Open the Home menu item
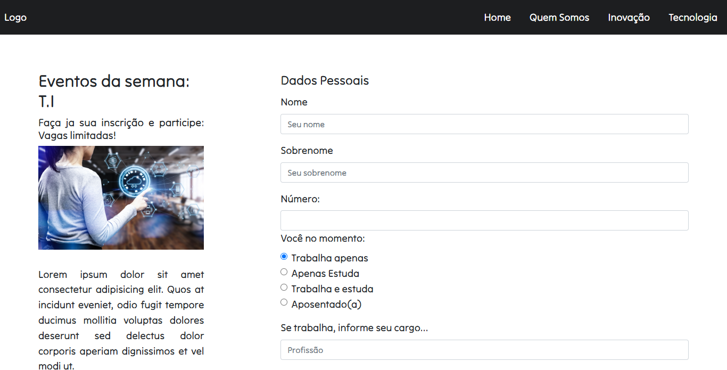 tap(497, 18)
